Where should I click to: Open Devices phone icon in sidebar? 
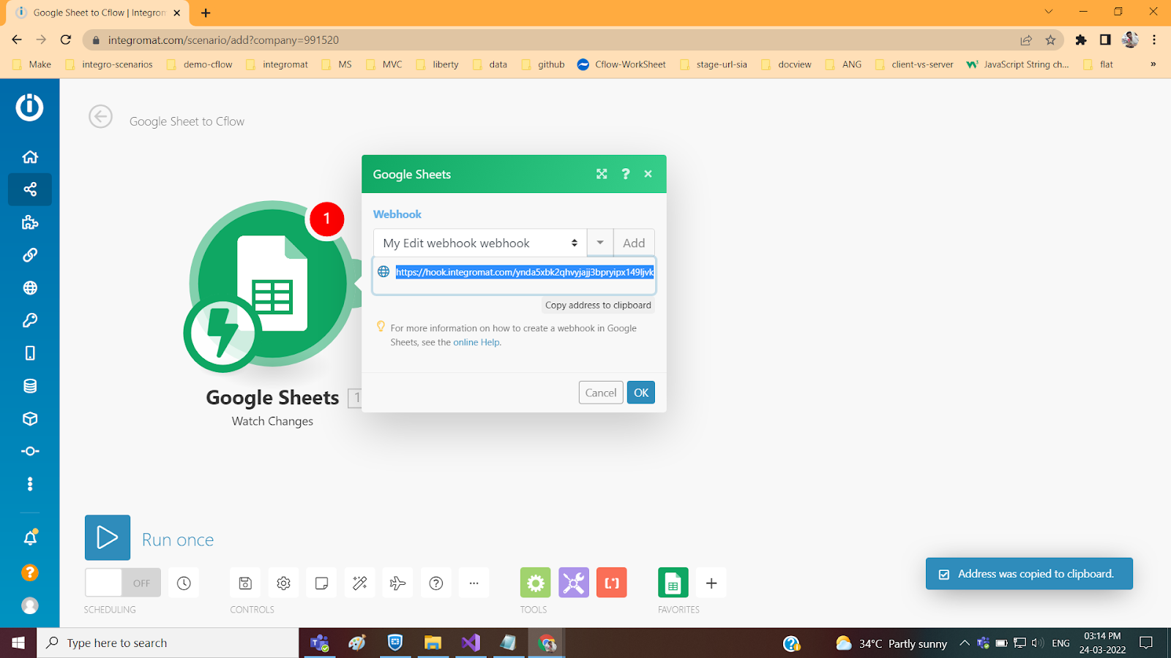click(30, 353)
